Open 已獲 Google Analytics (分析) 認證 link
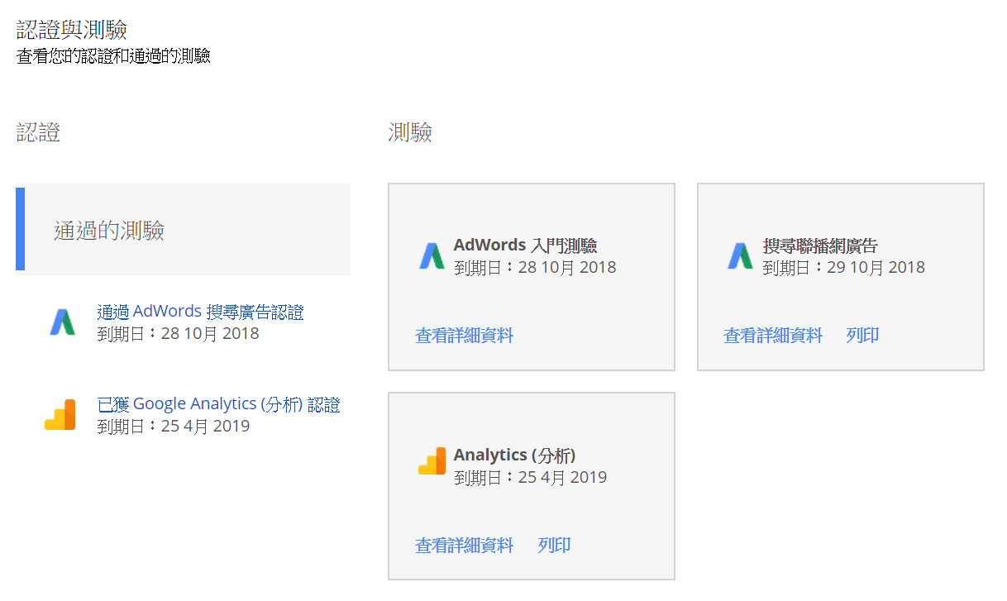1007x601 pixels. [218, 404]
